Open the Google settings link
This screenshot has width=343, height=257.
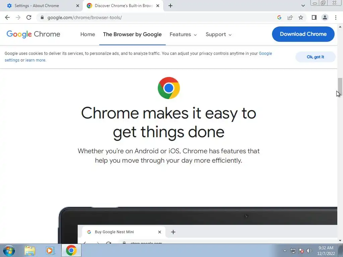(x=265, y=54)
